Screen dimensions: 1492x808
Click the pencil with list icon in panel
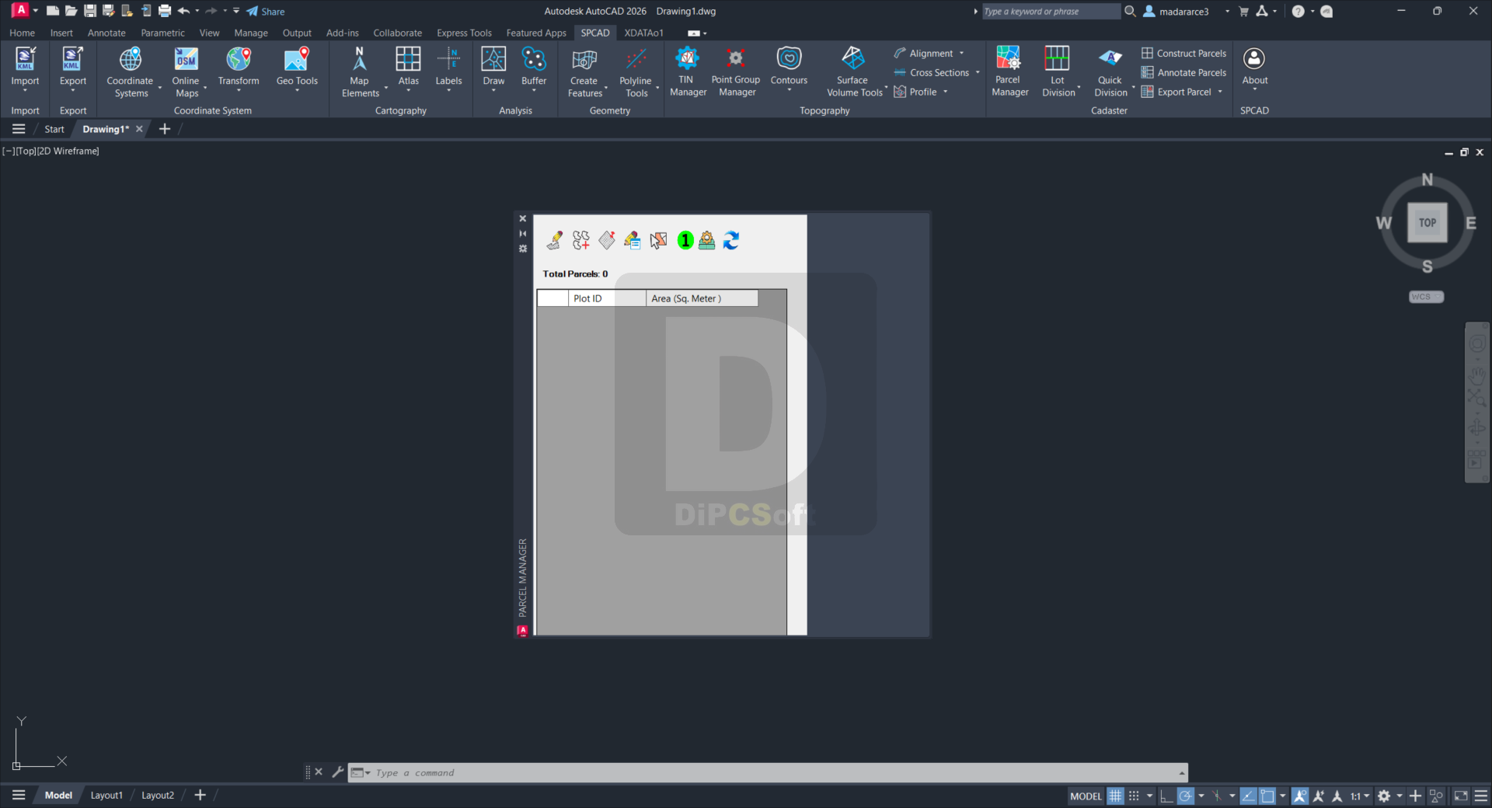[633, 241]
